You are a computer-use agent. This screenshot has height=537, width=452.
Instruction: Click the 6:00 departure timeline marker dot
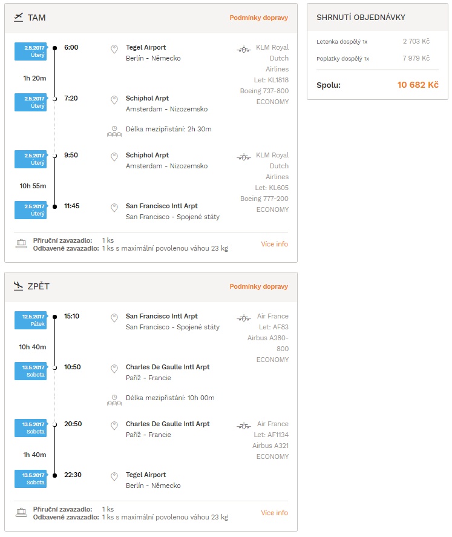54,48
